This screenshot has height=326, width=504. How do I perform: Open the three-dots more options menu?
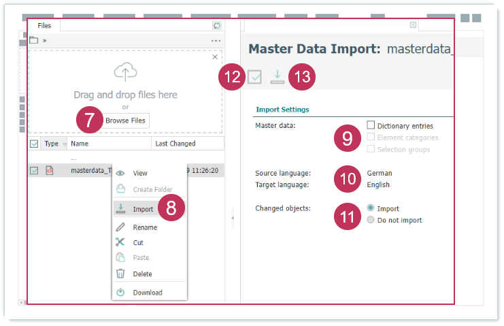point(216,41)
